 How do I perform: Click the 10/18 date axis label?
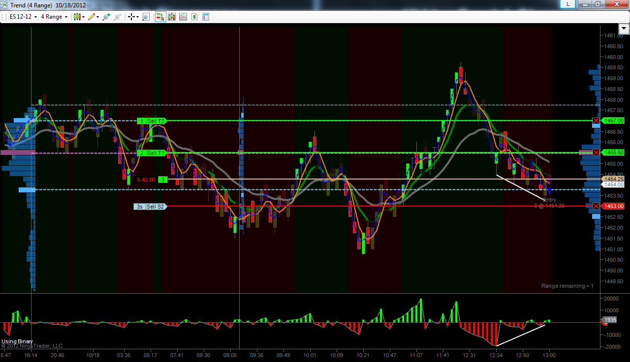(93, 355)
